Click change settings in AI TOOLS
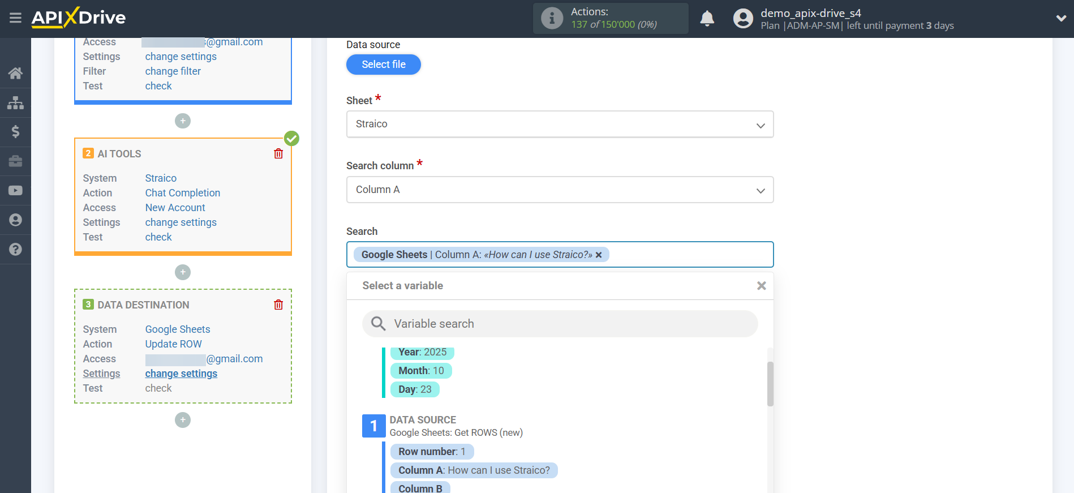Viewport: 1074px width, 493px height. [x=181, y=222]
